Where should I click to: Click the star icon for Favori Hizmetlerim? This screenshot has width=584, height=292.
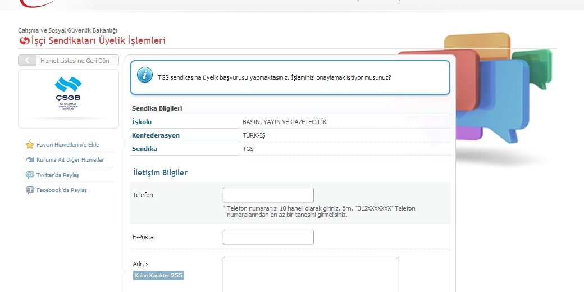pos(30,145)
